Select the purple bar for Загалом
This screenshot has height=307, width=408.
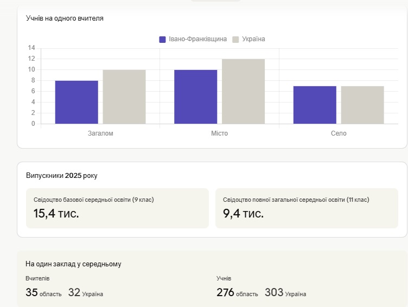coord(76,102)
